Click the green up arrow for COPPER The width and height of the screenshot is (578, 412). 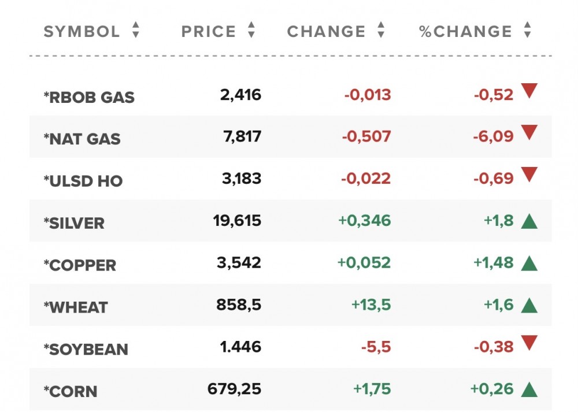click(529, 263)
